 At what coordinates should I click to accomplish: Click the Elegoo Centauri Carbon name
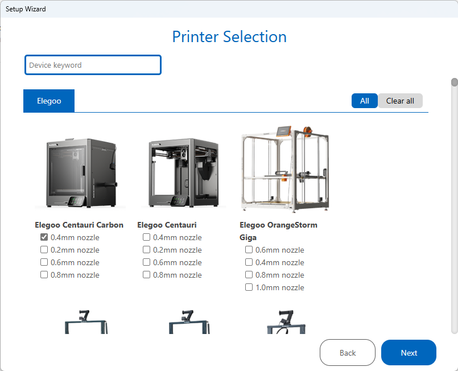pyautogui.click(x=79, y=225)
